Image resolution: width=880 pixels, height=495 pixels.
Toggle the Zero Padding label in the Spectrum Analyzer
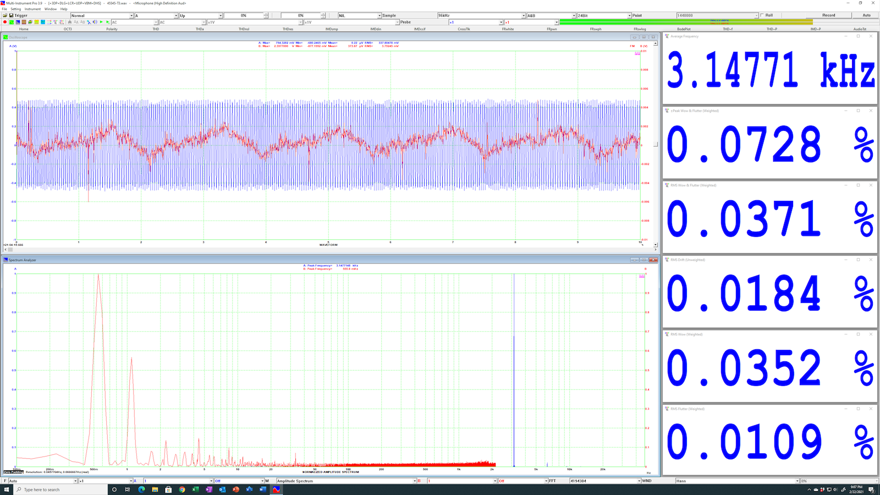pos(14,472)
